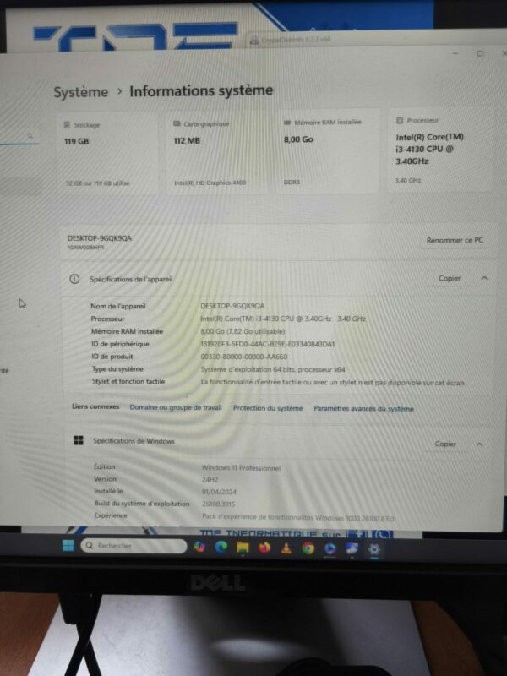Click DESKTOP-9GQK9QA value in Nom de l'appareil row
This screenshot has width=507, height=676.
click(x=232, y=306)
